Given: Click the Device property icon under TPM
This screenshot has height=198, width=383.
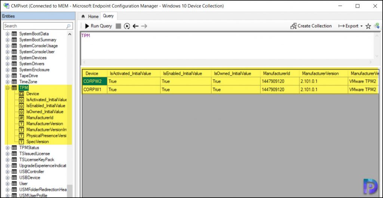Looking at the screenshot, I should click(x=21, y=94).
